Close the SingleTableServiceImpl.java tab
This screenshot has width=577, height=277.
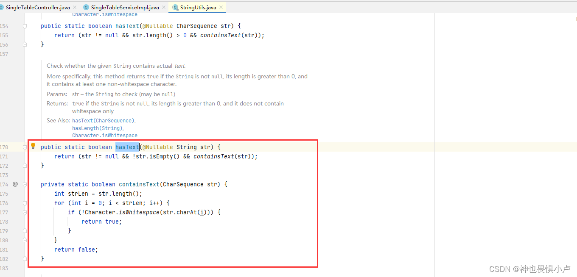point(164,7)
